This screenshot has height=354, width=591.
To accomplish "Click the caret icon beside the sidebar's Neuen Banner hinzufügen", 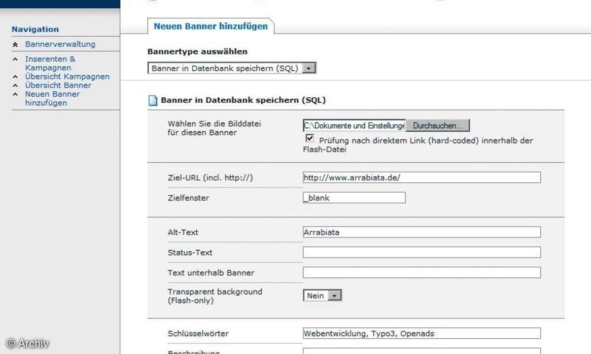I will [x=15, y=94].
